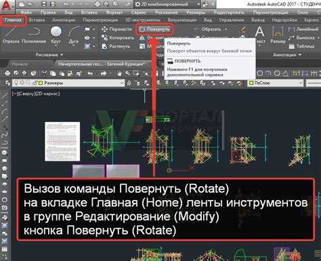The image size is (321, 261).
Task: Click the scissors cut icon
Action: 45,73
